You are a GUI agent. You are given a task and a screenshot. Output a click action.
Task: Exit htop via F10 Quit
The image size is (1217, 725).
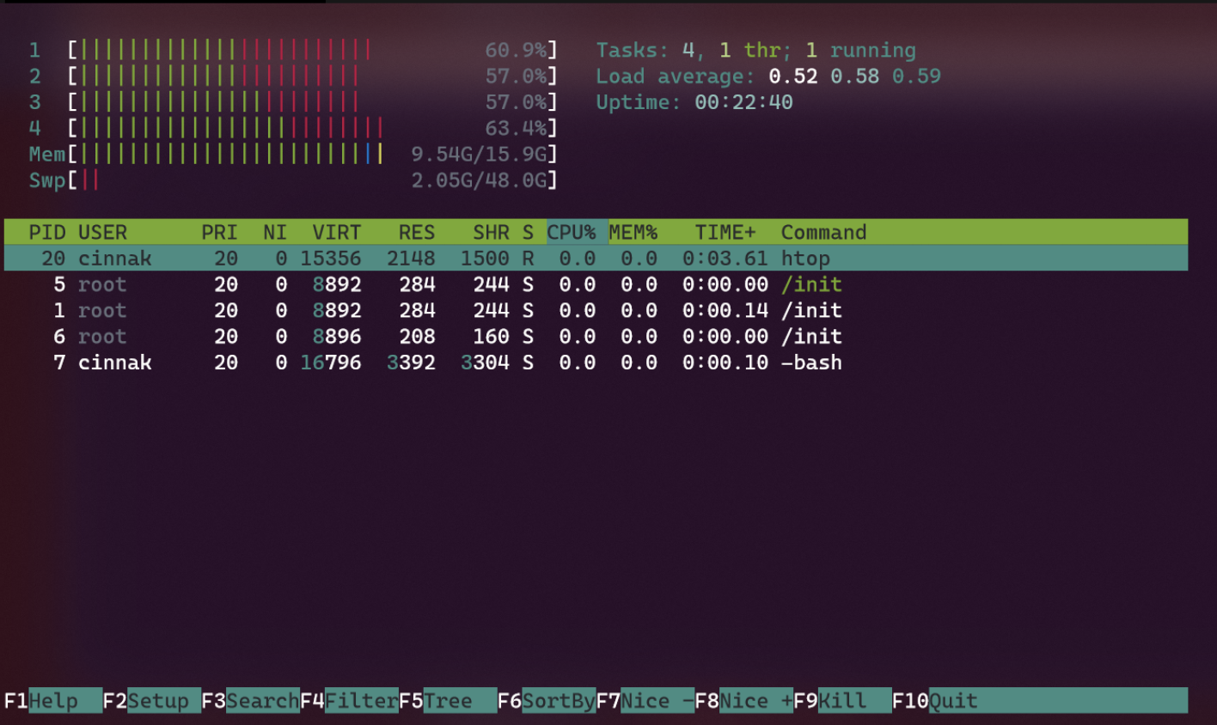point(935,701)
